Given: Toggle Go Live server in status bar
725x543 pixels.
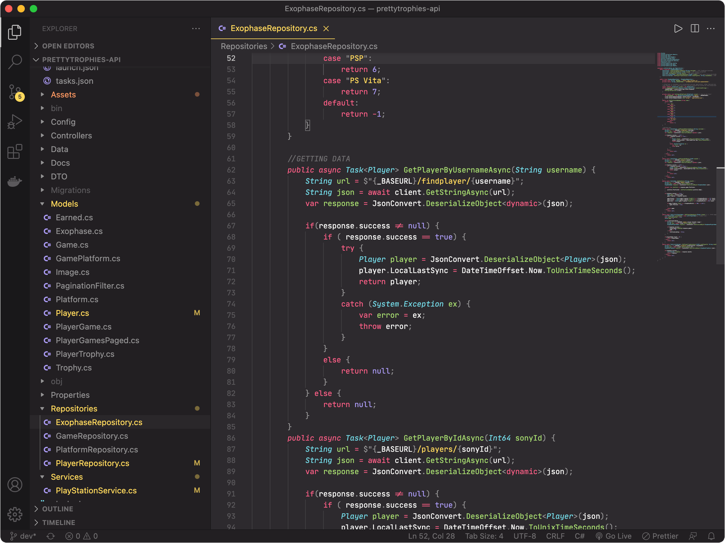Looking at the screenshot, I should click(614, 536).
